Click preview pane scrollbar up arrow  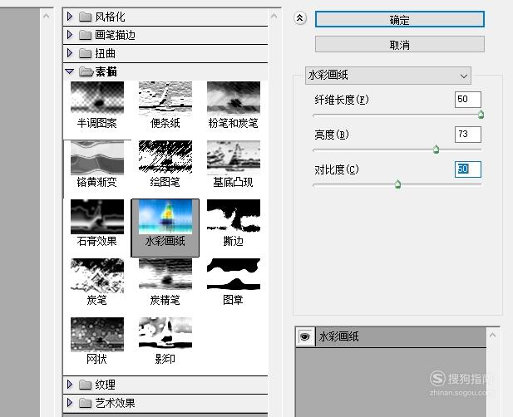click(x=47, y=16)
